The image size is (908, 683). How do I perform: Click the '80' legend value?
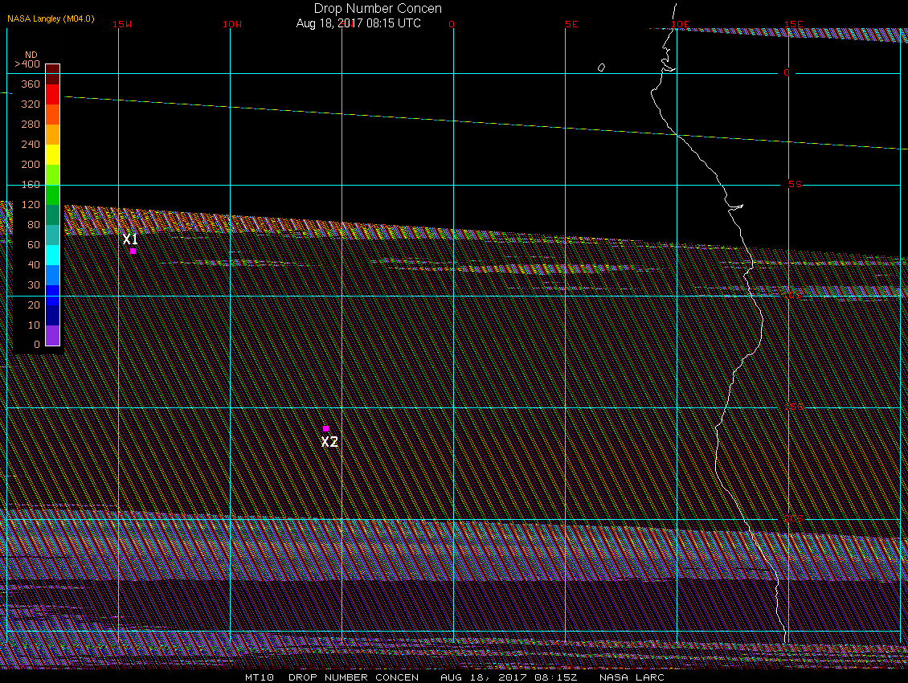click(34, 225)
